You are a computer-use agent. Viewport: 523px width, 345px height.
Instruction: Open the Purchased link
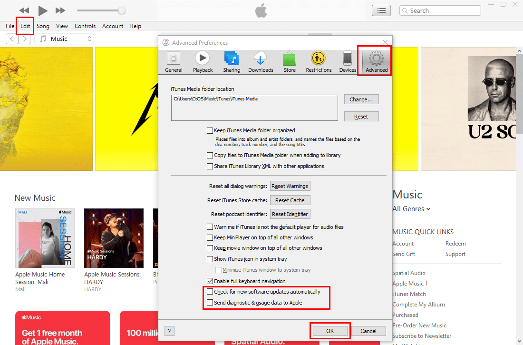tap(405, 315)
